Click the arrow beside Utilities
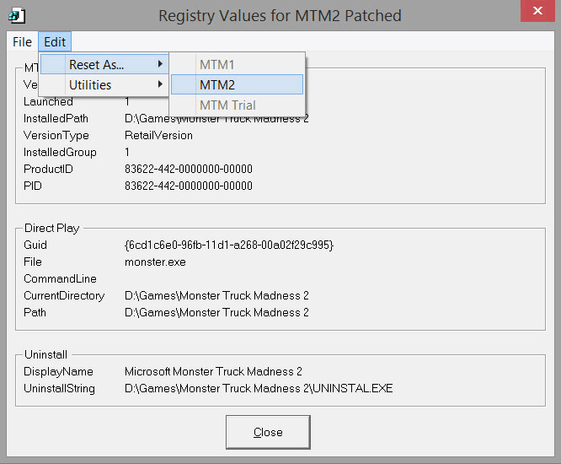The image size is (561, 464). 160,84
